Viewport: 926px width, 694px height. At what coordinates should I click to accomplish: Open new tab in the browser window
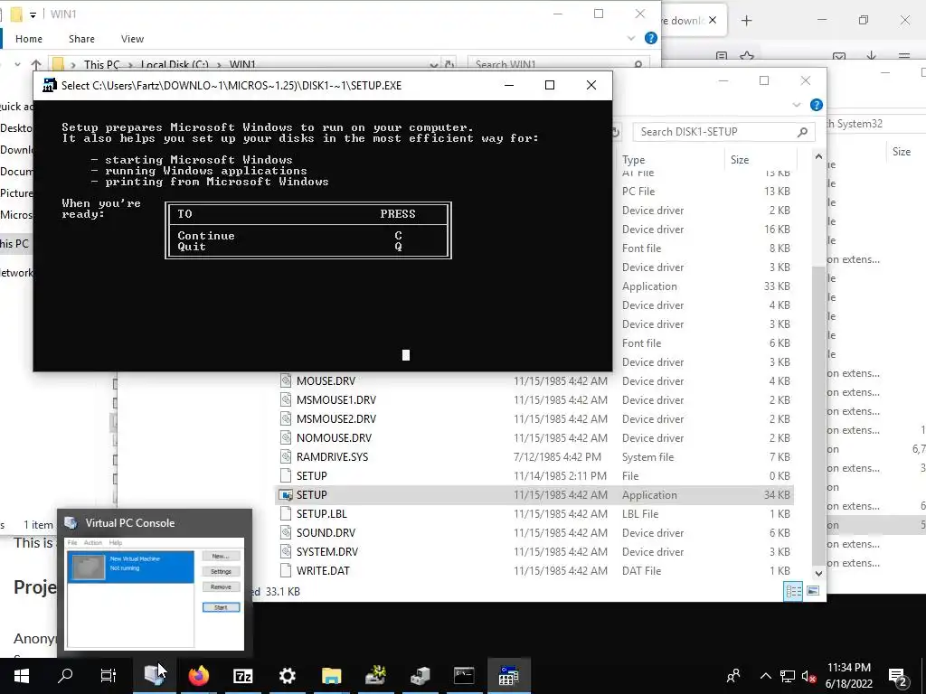click(x=746, y=21)
